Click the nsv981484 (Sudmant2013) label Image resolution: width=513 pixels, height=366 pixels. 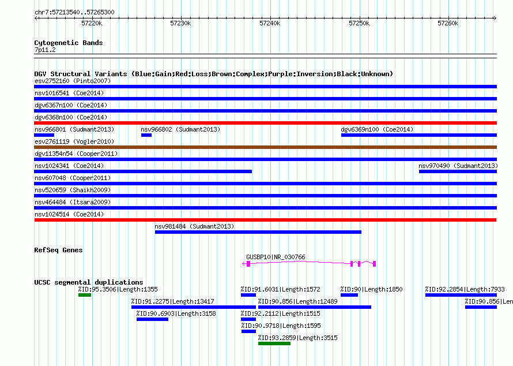194,226
